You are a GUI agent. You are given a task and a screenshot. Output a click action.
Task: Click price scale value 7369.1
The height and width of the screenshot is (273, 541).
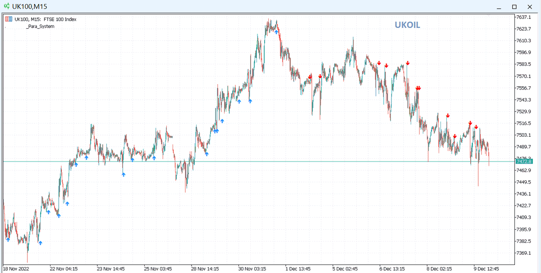(x=524, y=253)
